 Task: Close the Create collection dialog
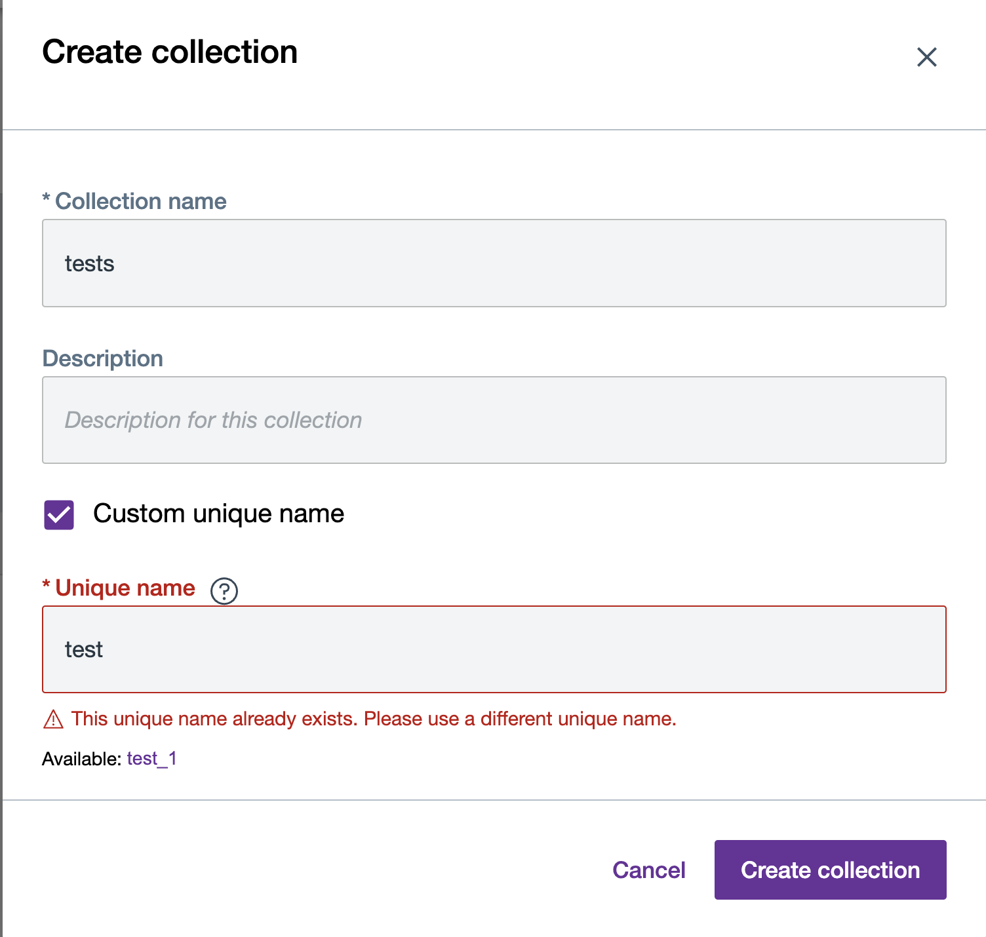[x=926, y=57]
